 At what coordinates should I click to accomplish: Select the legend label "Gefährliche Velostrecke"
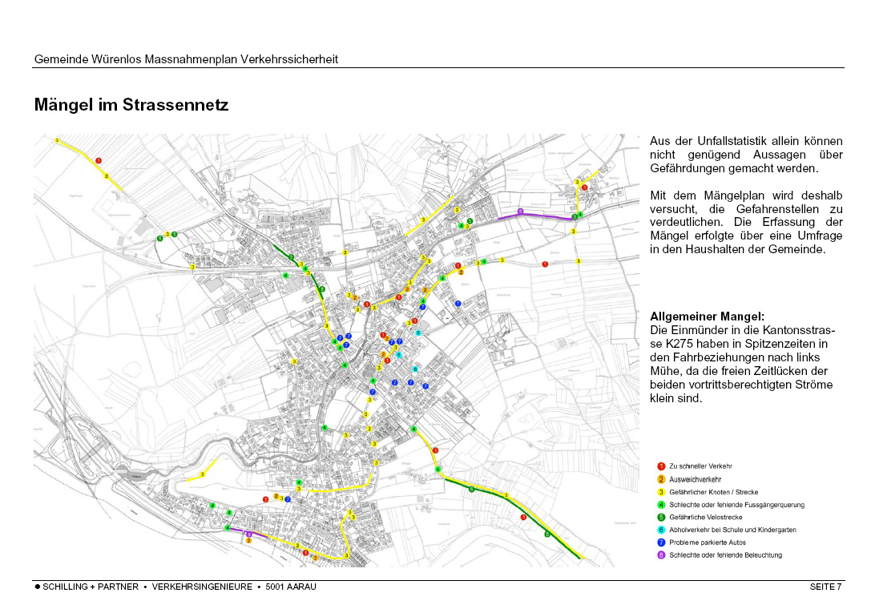(x=705, y=517)
